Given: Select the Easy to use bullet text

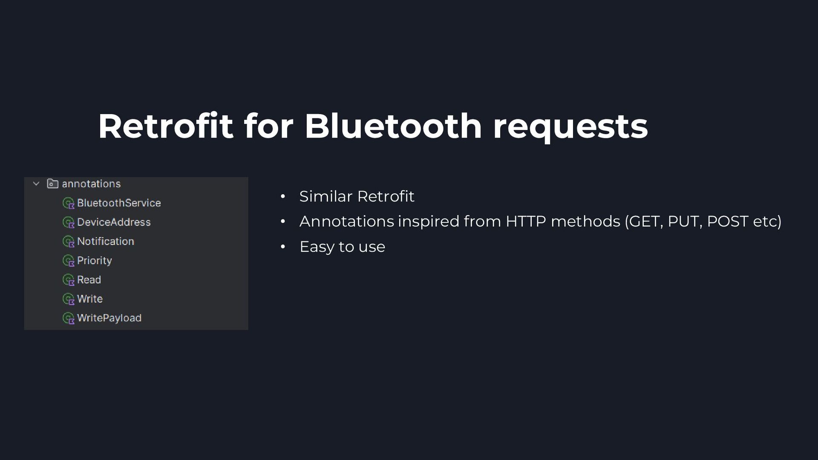Looking at the screenshot, I should pos(342,247).
